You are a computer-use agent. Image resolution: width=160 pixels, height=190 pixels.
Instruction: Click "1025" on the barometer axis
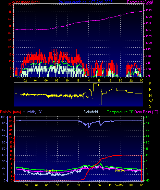coord(149,10)
